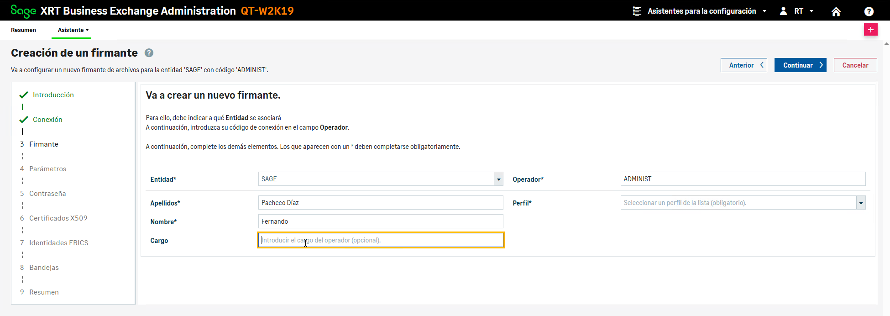Image resolution: width=890 pixels, height=316 pixels.
Task: Open the help question mark in header
Action: (869, 11)
